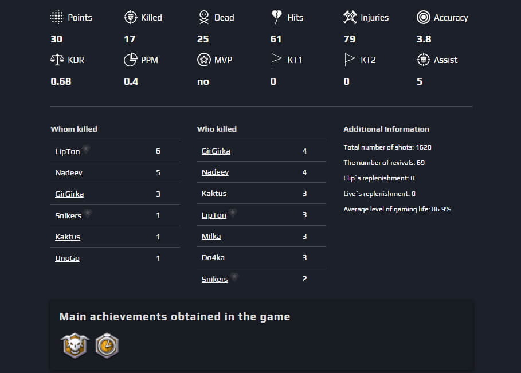Open Milka player profile link
The height and width of the screenshot is (373, 521).
point(211,237)
